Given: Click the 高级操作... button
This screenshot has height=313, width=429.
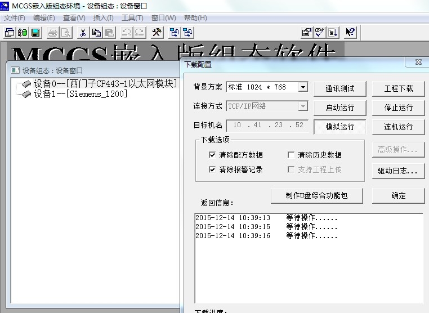Looking at the screenshot, I should tap(399, 149).
